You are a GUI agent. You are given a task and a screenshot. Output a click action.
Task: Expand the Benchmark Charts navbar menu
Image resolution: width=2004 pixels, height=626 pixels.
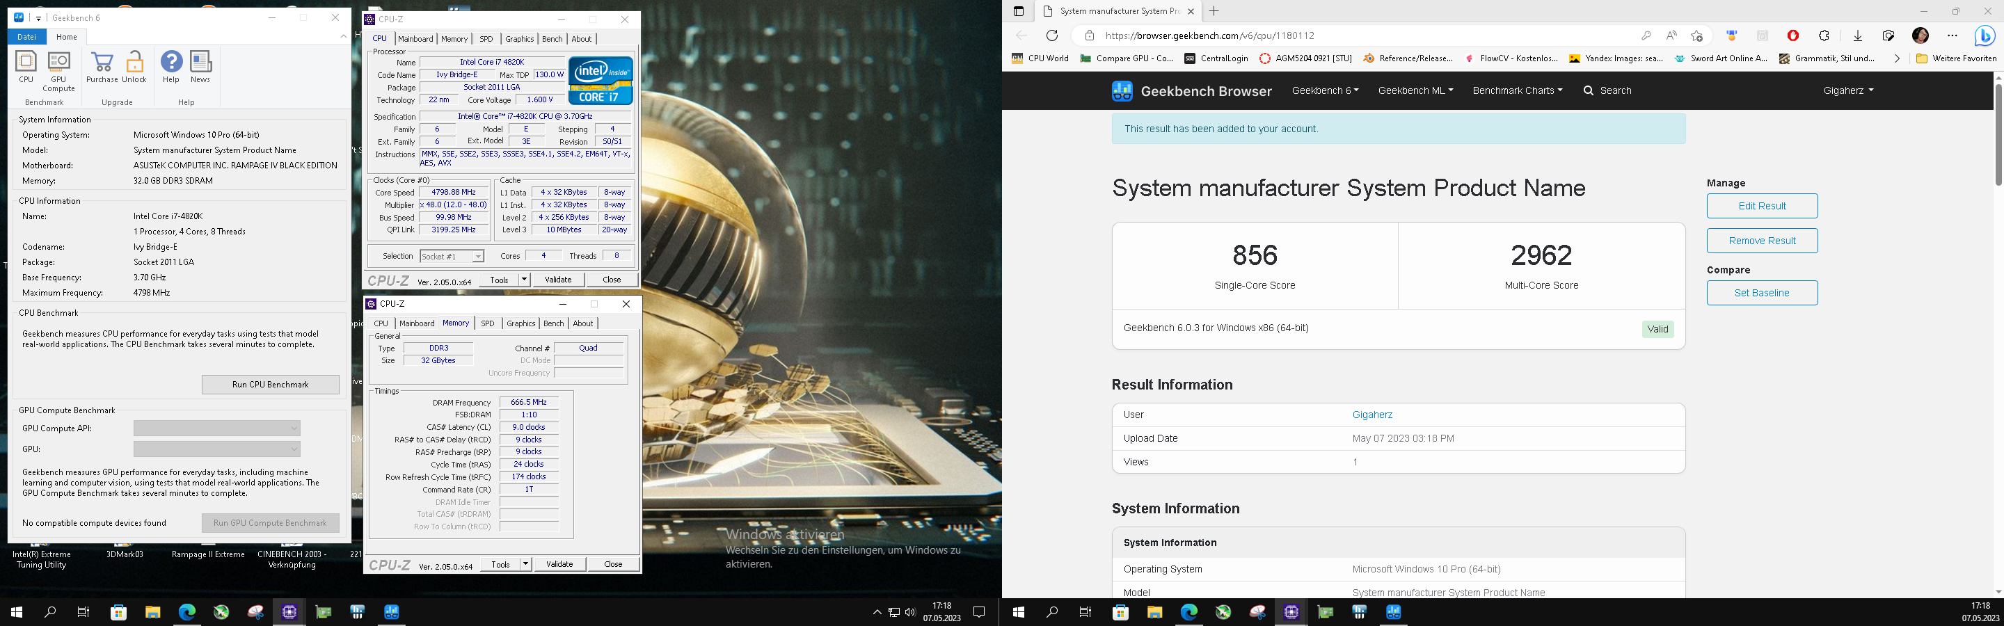pyautogui.click(x=1517, y=90)
